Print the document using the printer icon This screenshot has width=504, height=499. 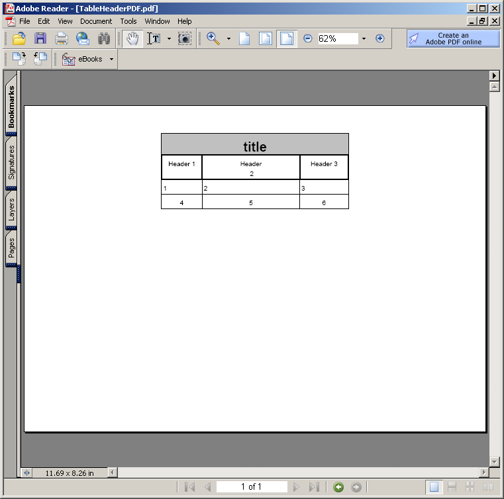point(62,38)
